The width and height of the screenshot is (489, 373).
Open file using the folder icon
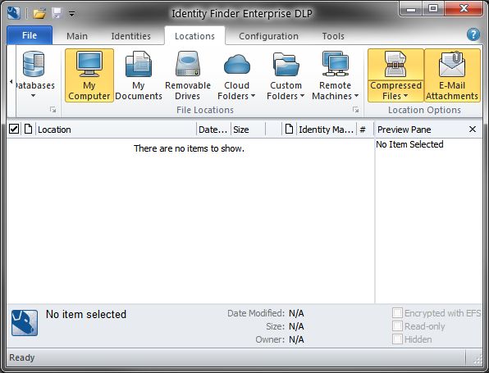pos(39,13)
